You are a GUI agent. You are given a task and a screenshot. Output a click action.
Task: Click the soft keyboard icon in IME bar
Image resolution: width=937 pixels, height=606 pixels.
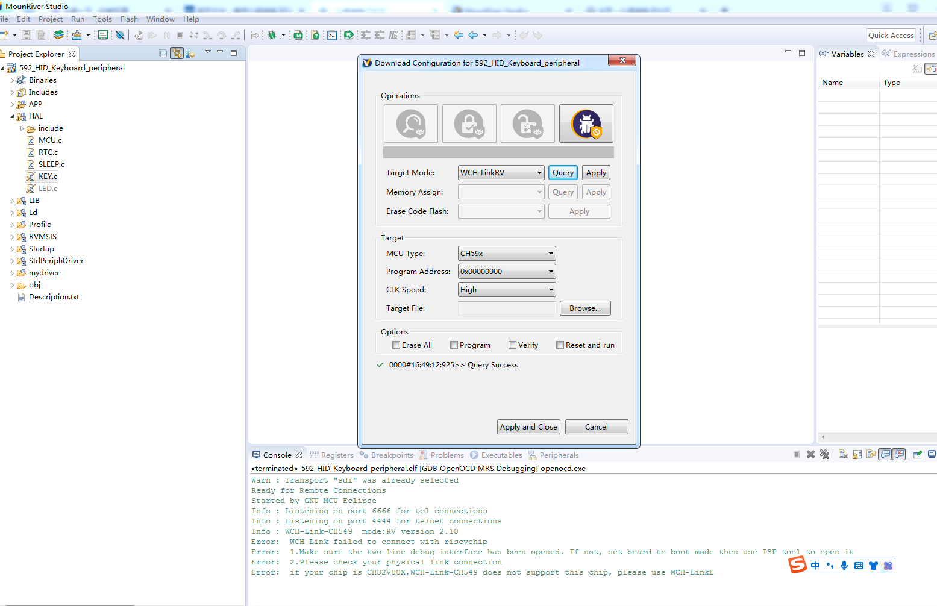click(x=859, y=565)
